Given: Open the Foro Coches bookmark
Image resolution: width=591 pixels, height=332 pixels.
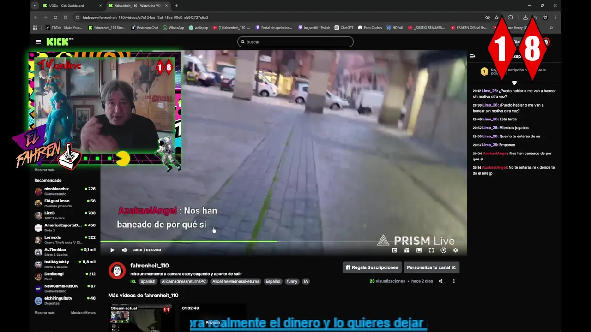Looking at the screenshot, I should coord(370,28).
